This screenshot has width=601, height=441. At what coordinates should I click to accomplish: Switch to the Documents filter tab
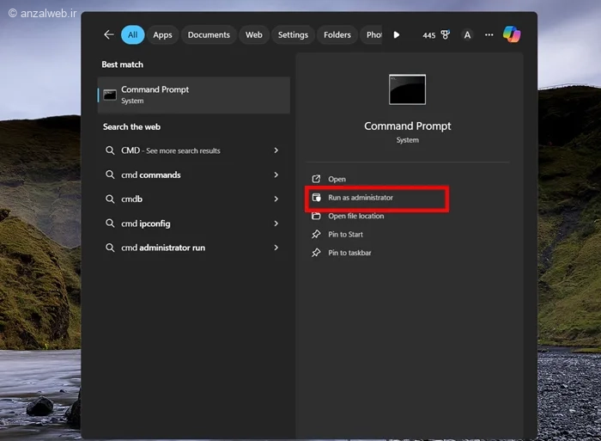(209, 35)
